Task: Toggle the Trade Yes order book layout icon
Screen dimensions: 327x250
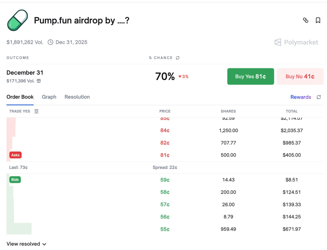Action: [37, 111]
